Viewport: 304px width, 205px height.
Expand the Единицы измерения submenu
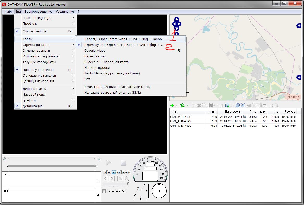tap(38, 81)
